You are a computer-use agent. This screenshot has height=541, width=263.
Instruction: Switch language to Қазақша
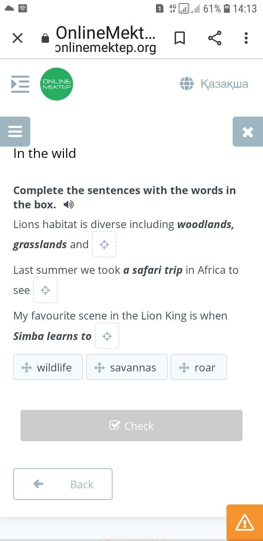coord(214,84)
